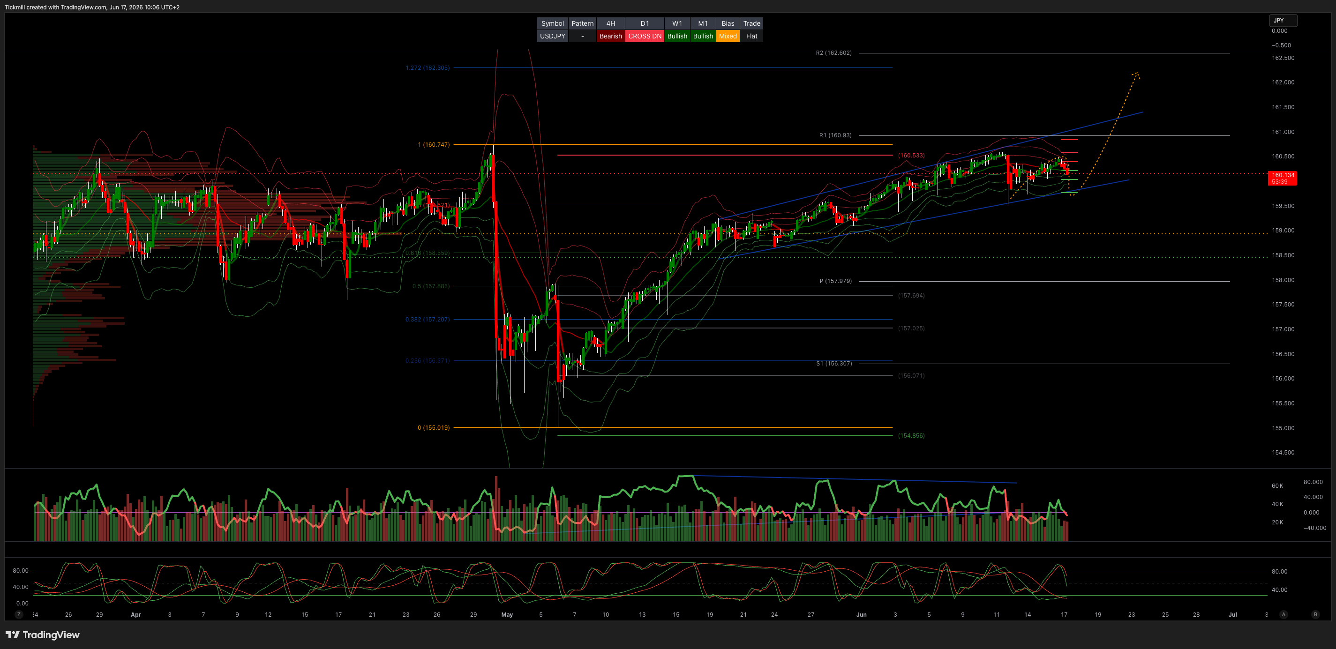Click the green (154.856) level label

point(911,436)
